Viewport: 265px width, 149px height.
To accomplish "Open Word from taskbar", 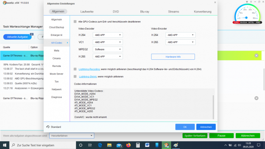I will click(147, 145).
